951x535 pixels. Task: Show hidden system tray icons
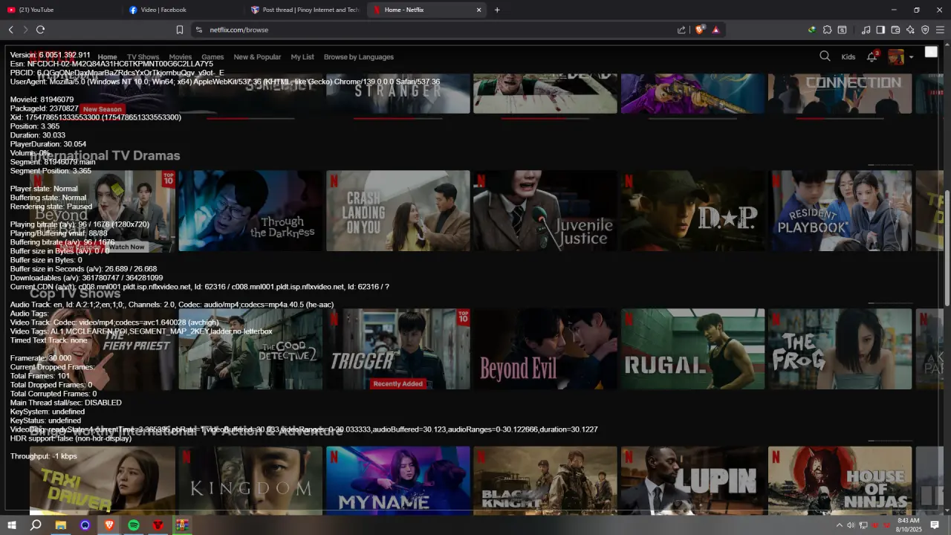click(x=840, y=525)
